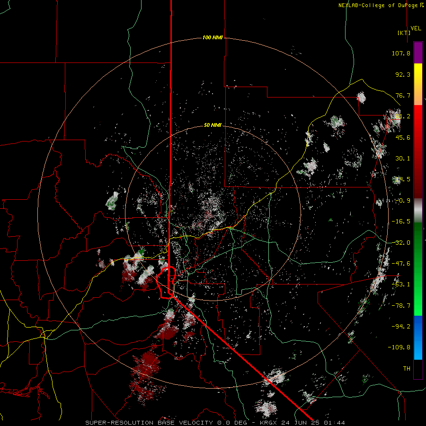
Task: Click the 76.7 legend value
Action: [x=403, y=95]
